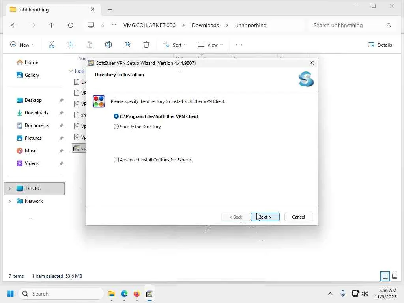Toggle the Details pane button
Viewport: 404px width, 303px height.
click(x=380, y=45)
